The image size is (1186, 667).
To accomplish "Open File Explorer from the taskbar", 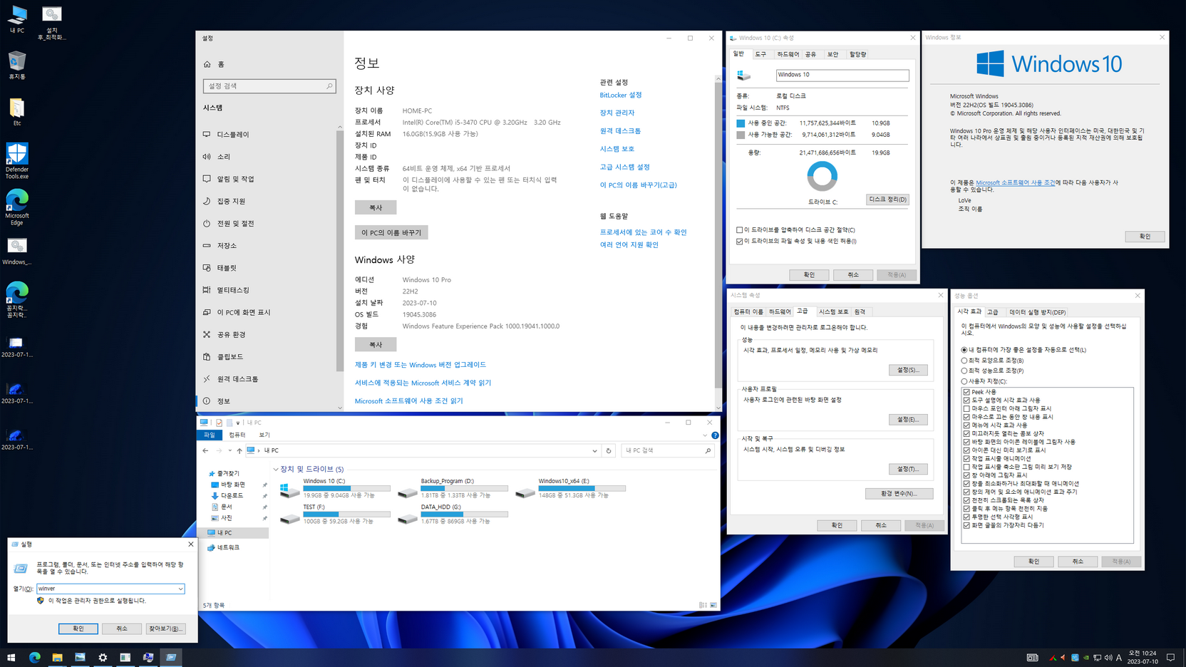I will point(57,657).
